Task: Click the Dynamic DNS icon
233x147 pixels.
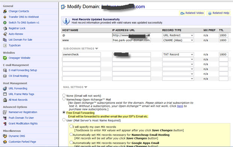Action: pyautogui.click(x=5, y=136)
